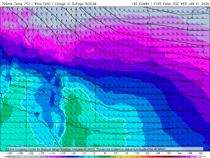This screenshot has width=210, height=158.
Task: Click the -6 color scale label
Action: click(73, 153)
